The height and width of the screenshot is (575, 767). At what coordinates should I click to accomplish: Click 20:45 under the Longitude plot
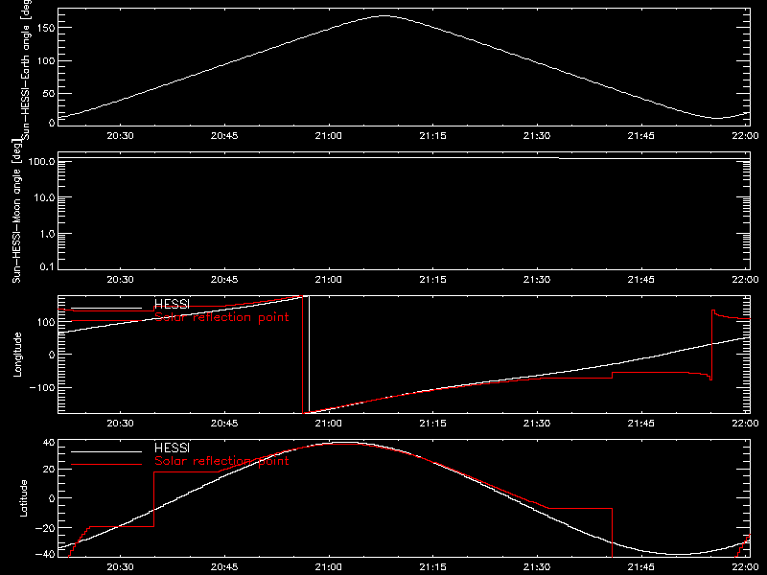pos(224,423)
